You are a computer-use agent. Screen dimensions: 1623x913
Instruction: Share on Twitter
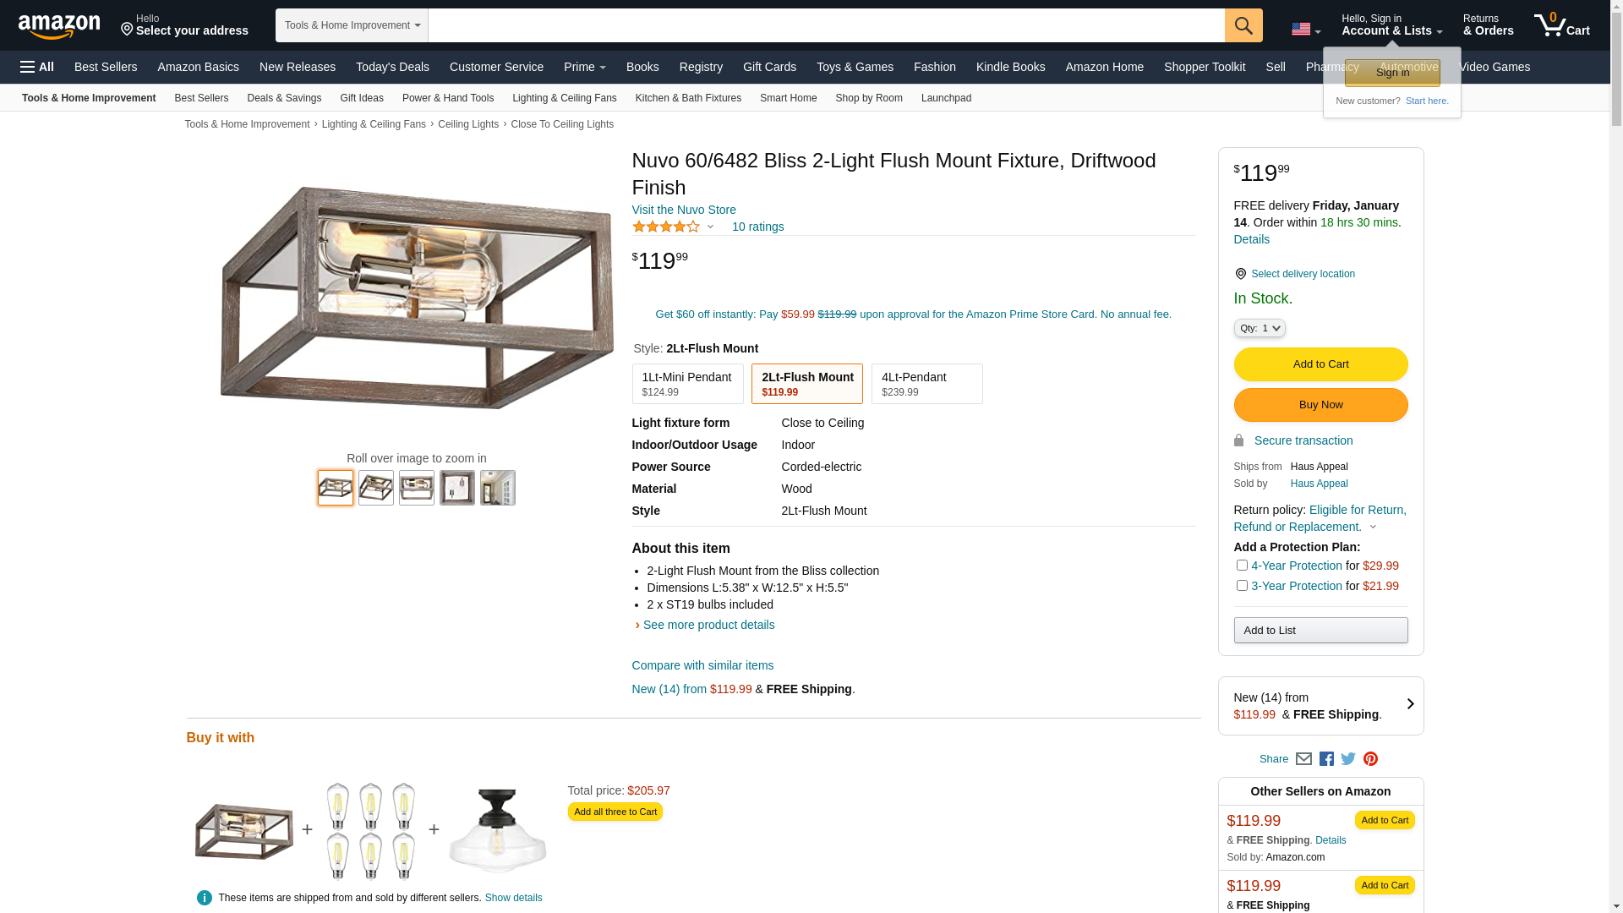click(1348, 759)
